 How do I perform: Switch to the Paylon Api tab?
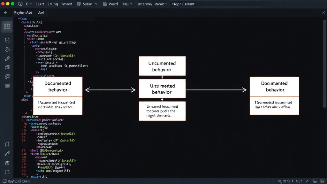pos(23,12)
